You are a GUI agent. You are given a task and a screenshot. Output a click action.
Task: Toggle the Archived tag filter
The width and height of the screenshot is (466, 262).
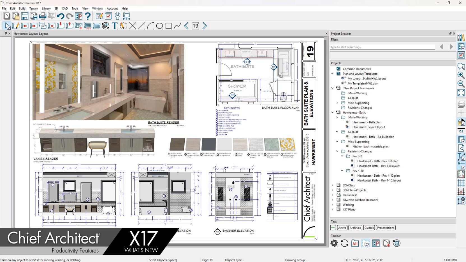pos(355,228)
